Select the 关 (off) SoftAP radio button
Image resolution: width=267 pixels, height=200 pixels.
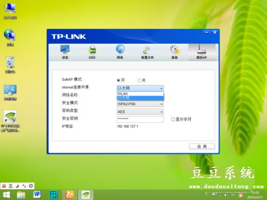point(139,81)
